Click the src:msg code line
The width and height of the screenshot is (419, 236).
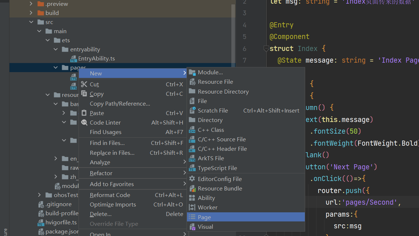coord(347,226)
